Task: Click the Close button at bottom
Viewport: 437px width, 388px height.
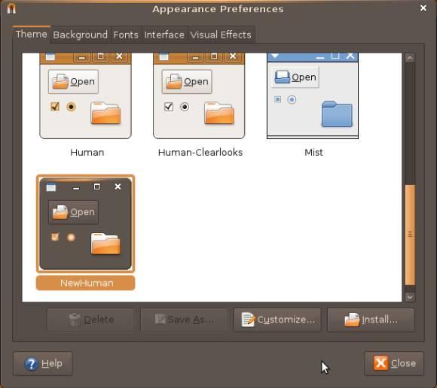Action: tap(394, 363)
